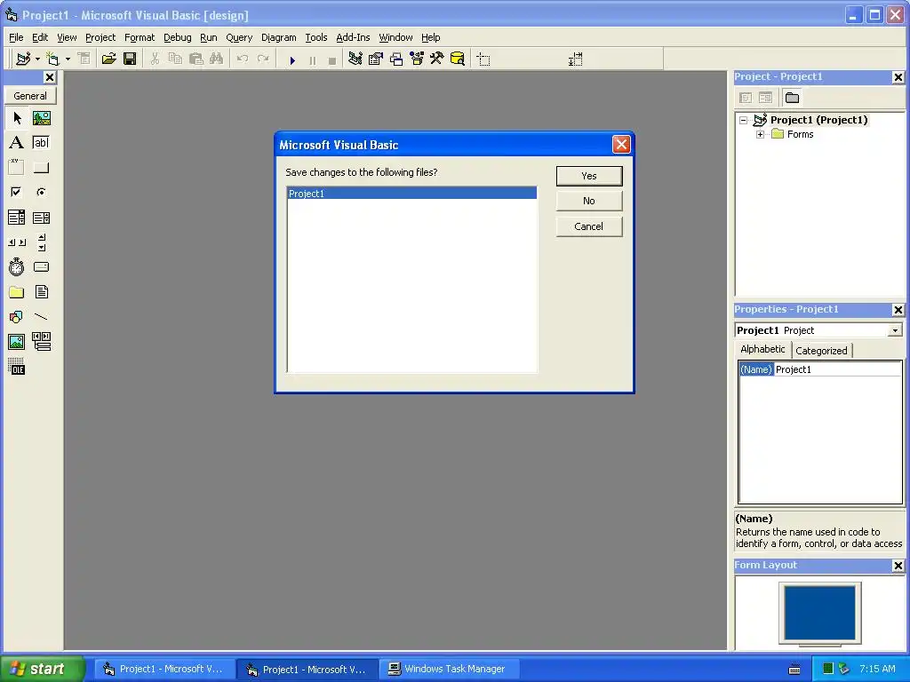
Task: Click the Toolbox hammer-and-wrench icon
Action: tap(436, 59)
